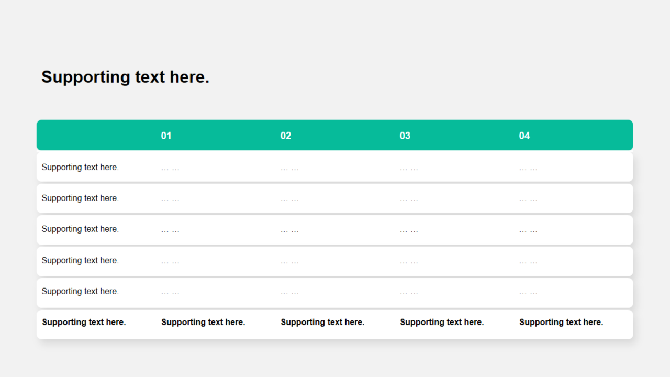
Task: Click bold footer text under column 01
Action: 203,322
